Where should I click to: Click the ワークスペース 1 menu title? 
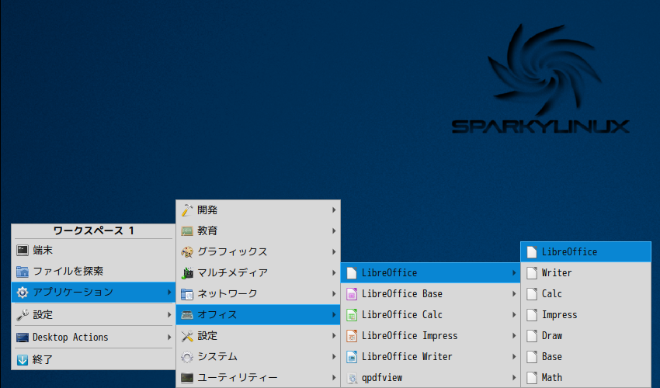pos(93,231)
